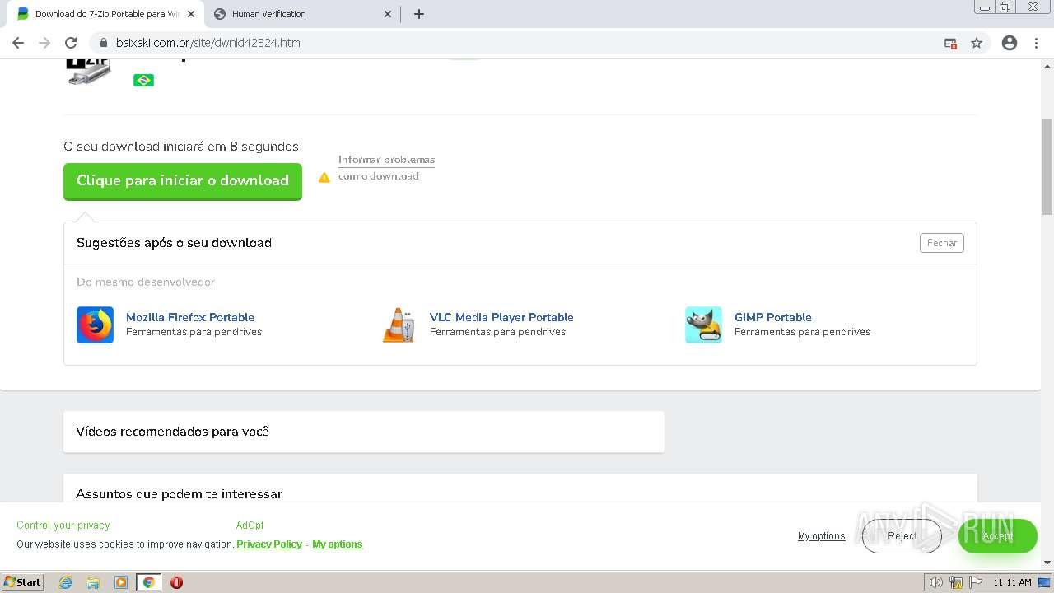Click the blocked pop-up icon in address bar
Viewport: 1054px width, 593px height.
click(x=950, y=43)
